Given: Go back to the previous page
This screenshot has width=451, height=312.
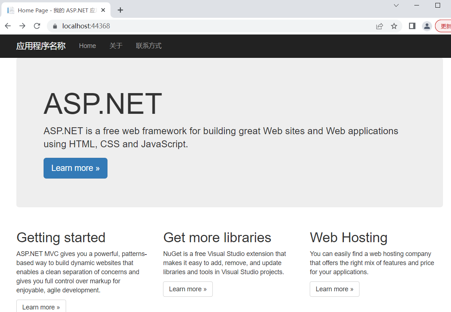Looking at the screenshot, I should point(8,26).
